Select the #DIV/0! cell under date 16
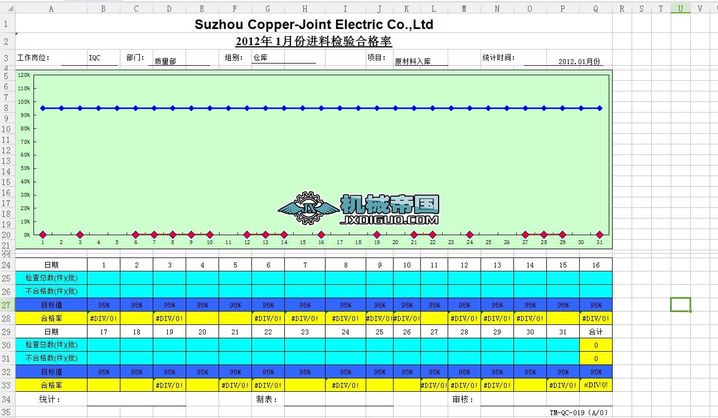The width and height of the screenshot is (718, 418). pos(596,318)
